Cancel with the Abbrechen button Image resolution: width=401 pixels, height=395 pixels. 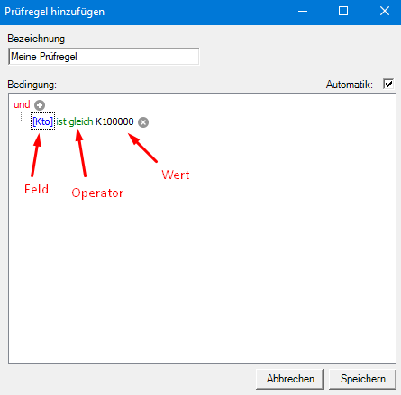pyautogui.click(x=290, y=379)
